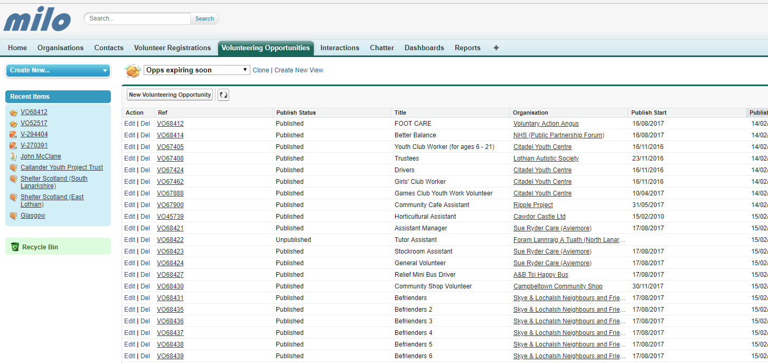Open reference VO67408 Trustees record
The height and width of the screenshot is (364, 768).
click(x=170, y=158)
